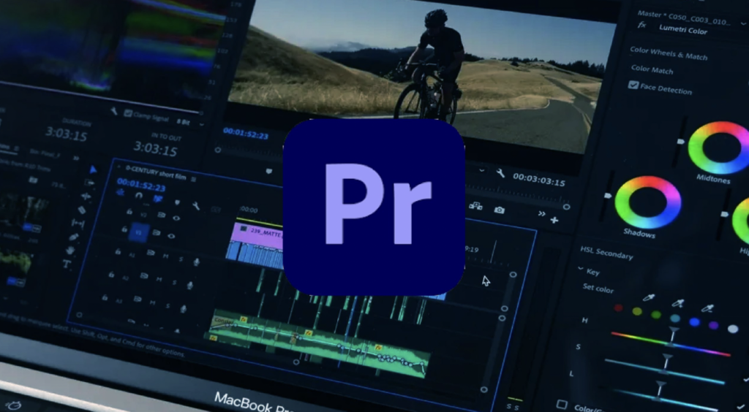
Task: Choose the blue Set color dot
Action: [x=695, y=322]
